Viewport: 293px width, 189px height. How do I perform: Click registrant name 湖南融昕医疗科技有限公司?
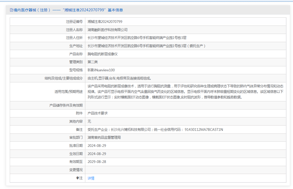(107, 30)
